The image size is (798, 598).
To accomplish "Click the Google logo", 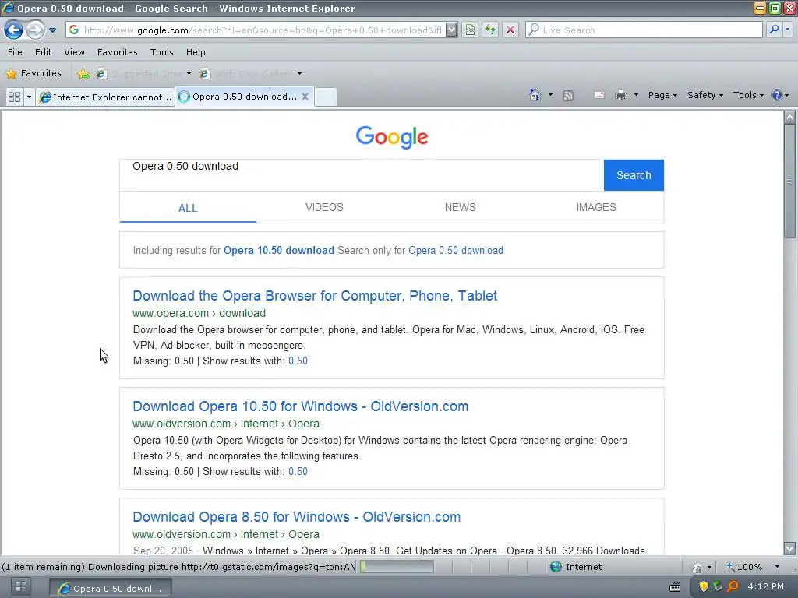I will [x=392, y=137].
